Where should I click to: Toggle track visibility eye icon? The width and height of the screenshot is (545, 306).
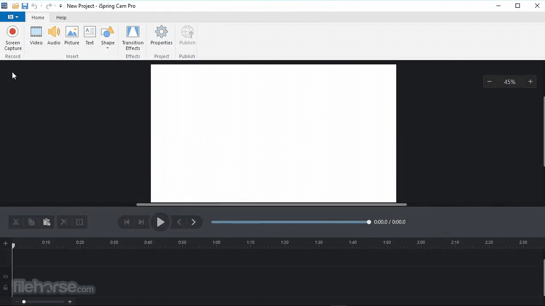click(5, 277)
